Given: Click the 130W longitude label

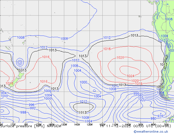Looking at the screenshot, I should tap(90, 124).
